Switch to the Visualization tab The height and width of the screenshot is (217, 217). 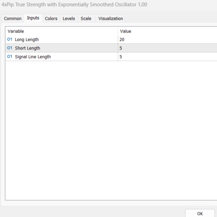tap(110, 19)
